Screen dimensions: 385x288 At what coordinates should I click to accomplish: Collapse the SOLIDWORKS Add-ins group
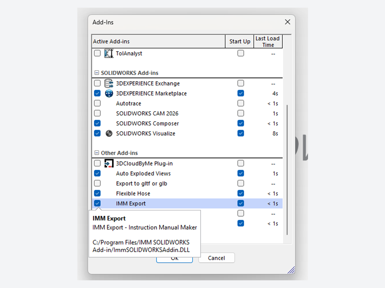97,73
